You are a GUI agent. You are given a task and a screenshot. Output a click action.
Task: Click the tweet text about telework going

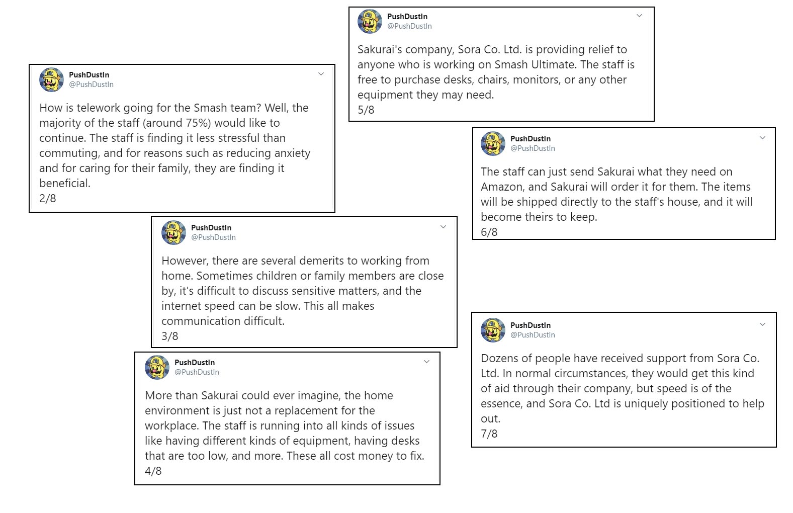coord(174,145)
